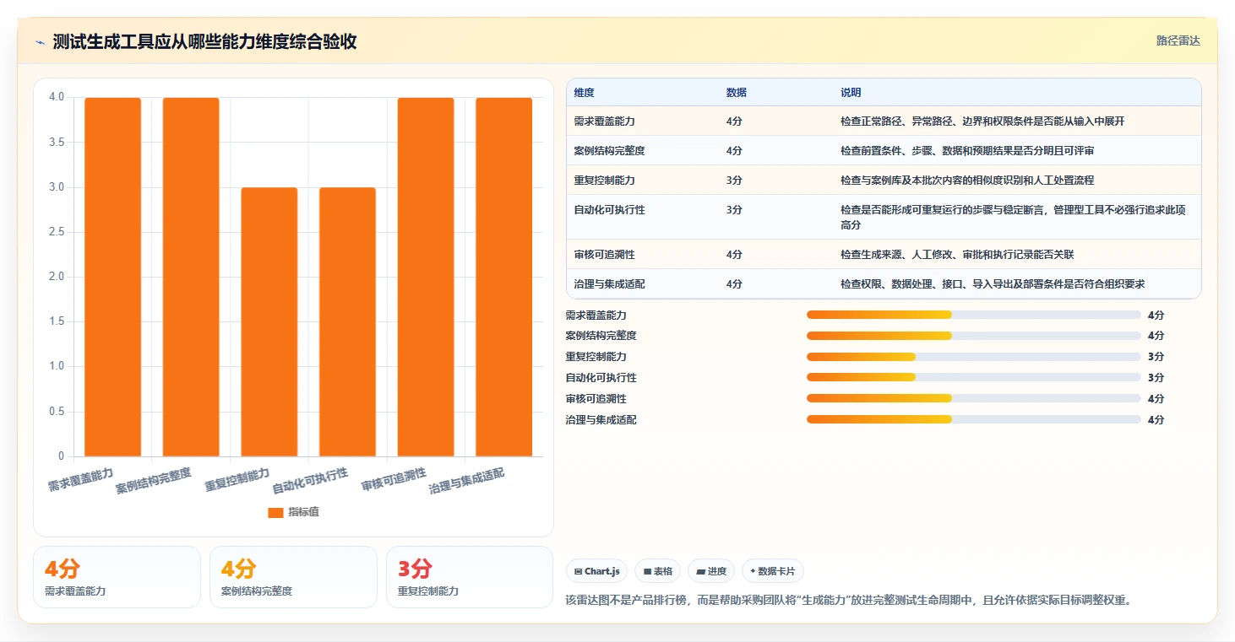
Task: Click the 需求覆盖能力 progress bar
Action: 973,315
